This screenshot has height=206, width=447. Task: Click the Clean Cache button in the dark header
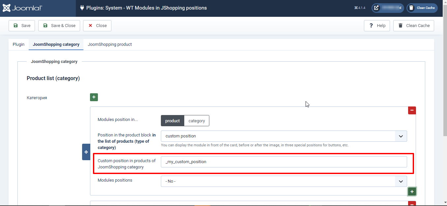pyautogui.click(x=422, y=8)
